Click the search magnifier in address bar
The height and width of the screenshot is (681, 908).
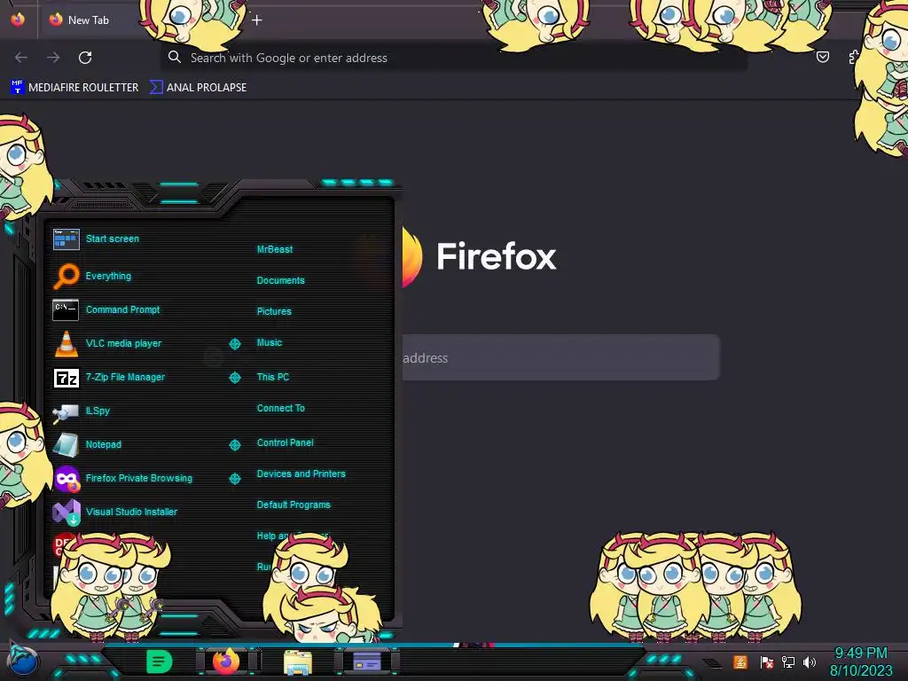click(175, 57)
